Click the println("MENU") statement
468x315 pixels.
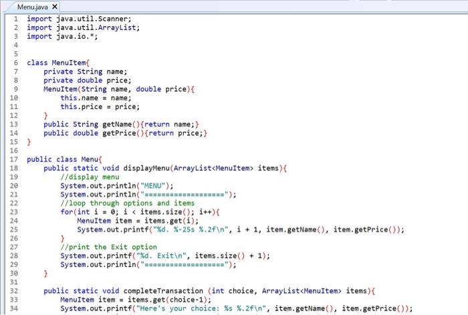pyautogui.click(x=117, y=186)
